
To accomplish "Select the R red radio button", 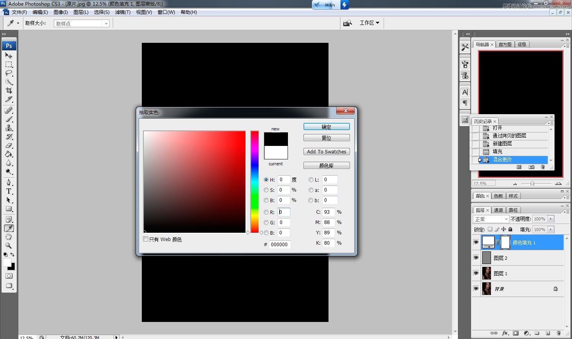I will pos(266,212).
